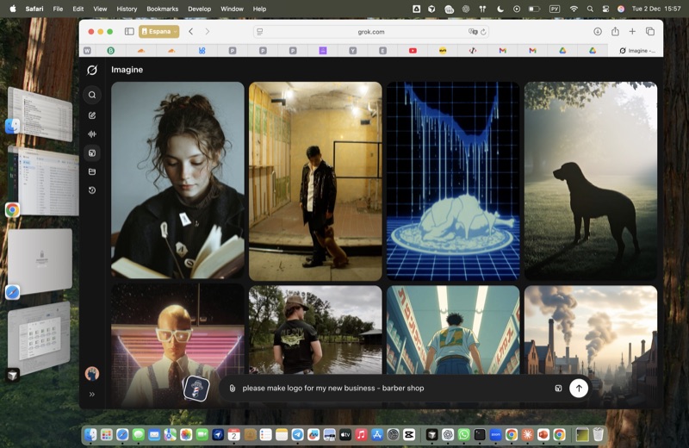Open Grok search from the sidebar
The height and width of the screenshot is (448, 689).
[x=92, y=95]
